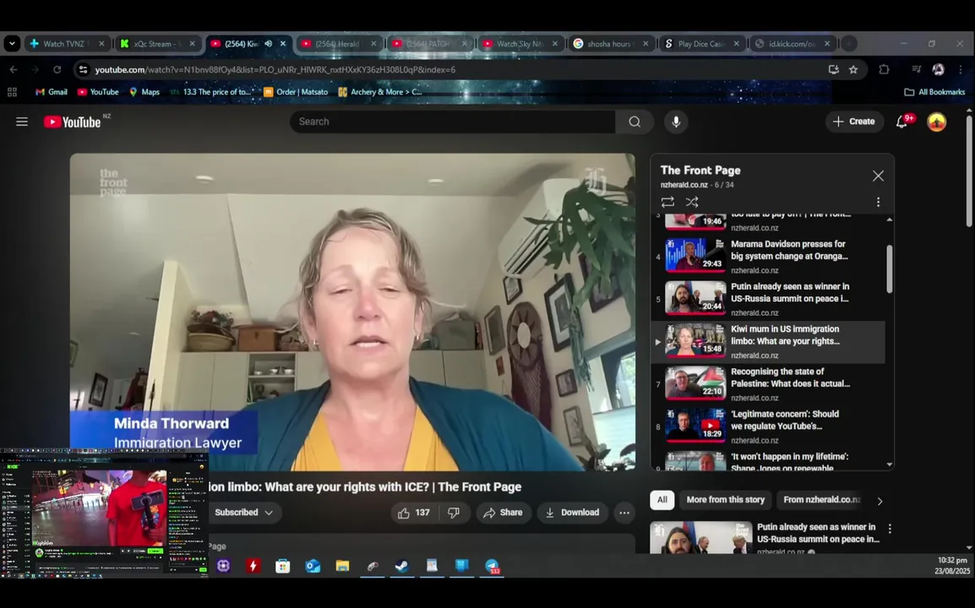Open options for recommended Putin video

coord(890,529)
